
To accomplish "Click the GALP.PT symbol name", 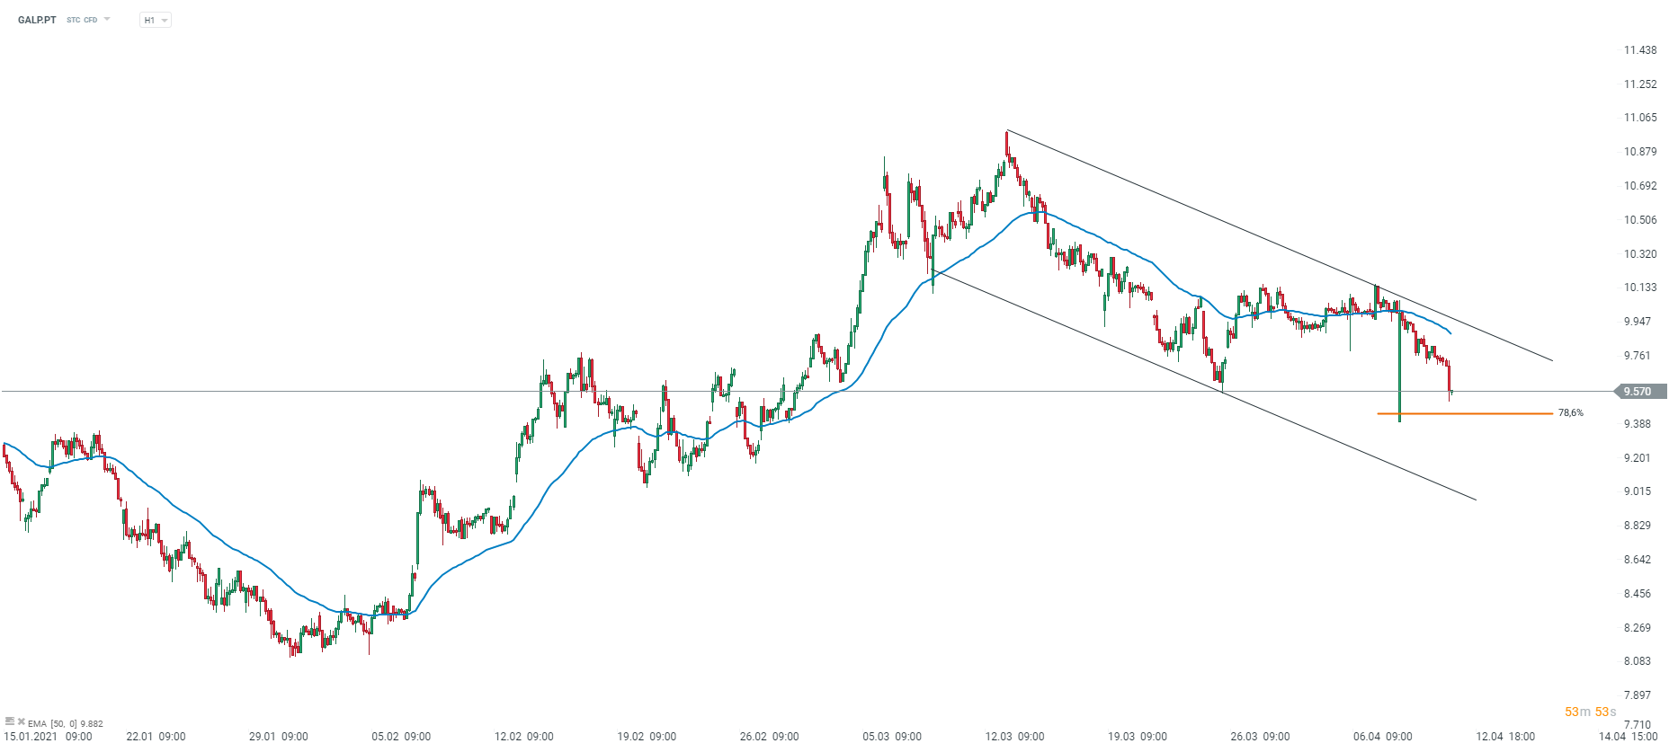I will 37,20.
